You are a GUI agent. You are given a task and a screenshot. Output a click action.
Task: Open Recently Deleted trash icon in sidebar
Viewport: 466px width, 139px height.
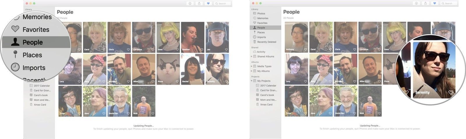255,42
